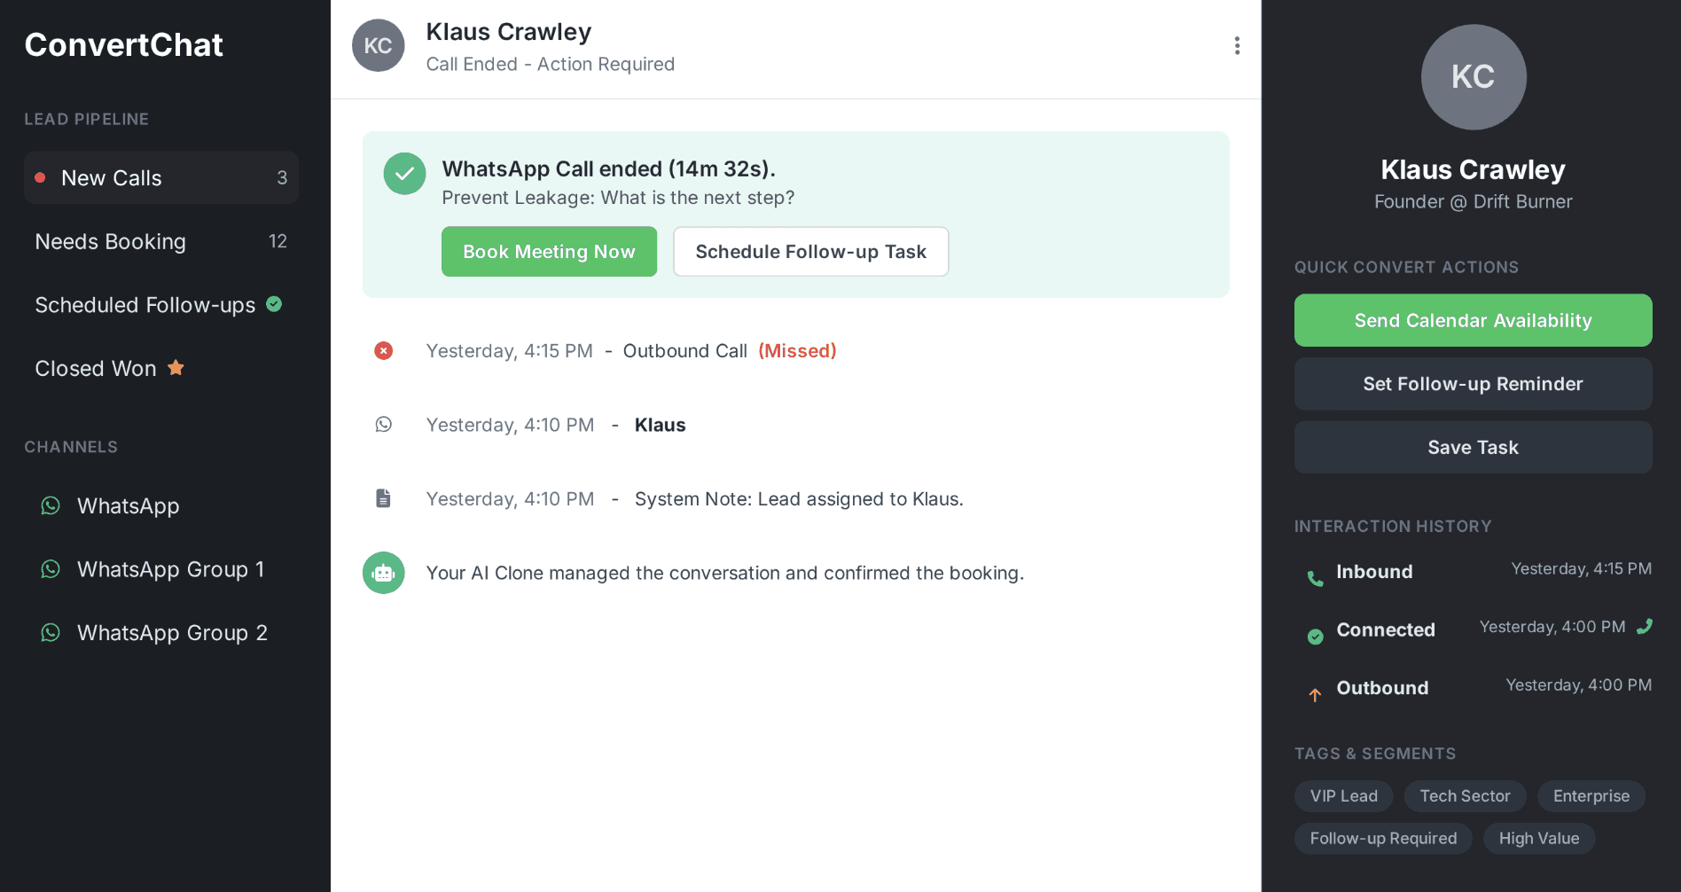Select the WhatsApp Group 2 channel

(x=161, y=632)
